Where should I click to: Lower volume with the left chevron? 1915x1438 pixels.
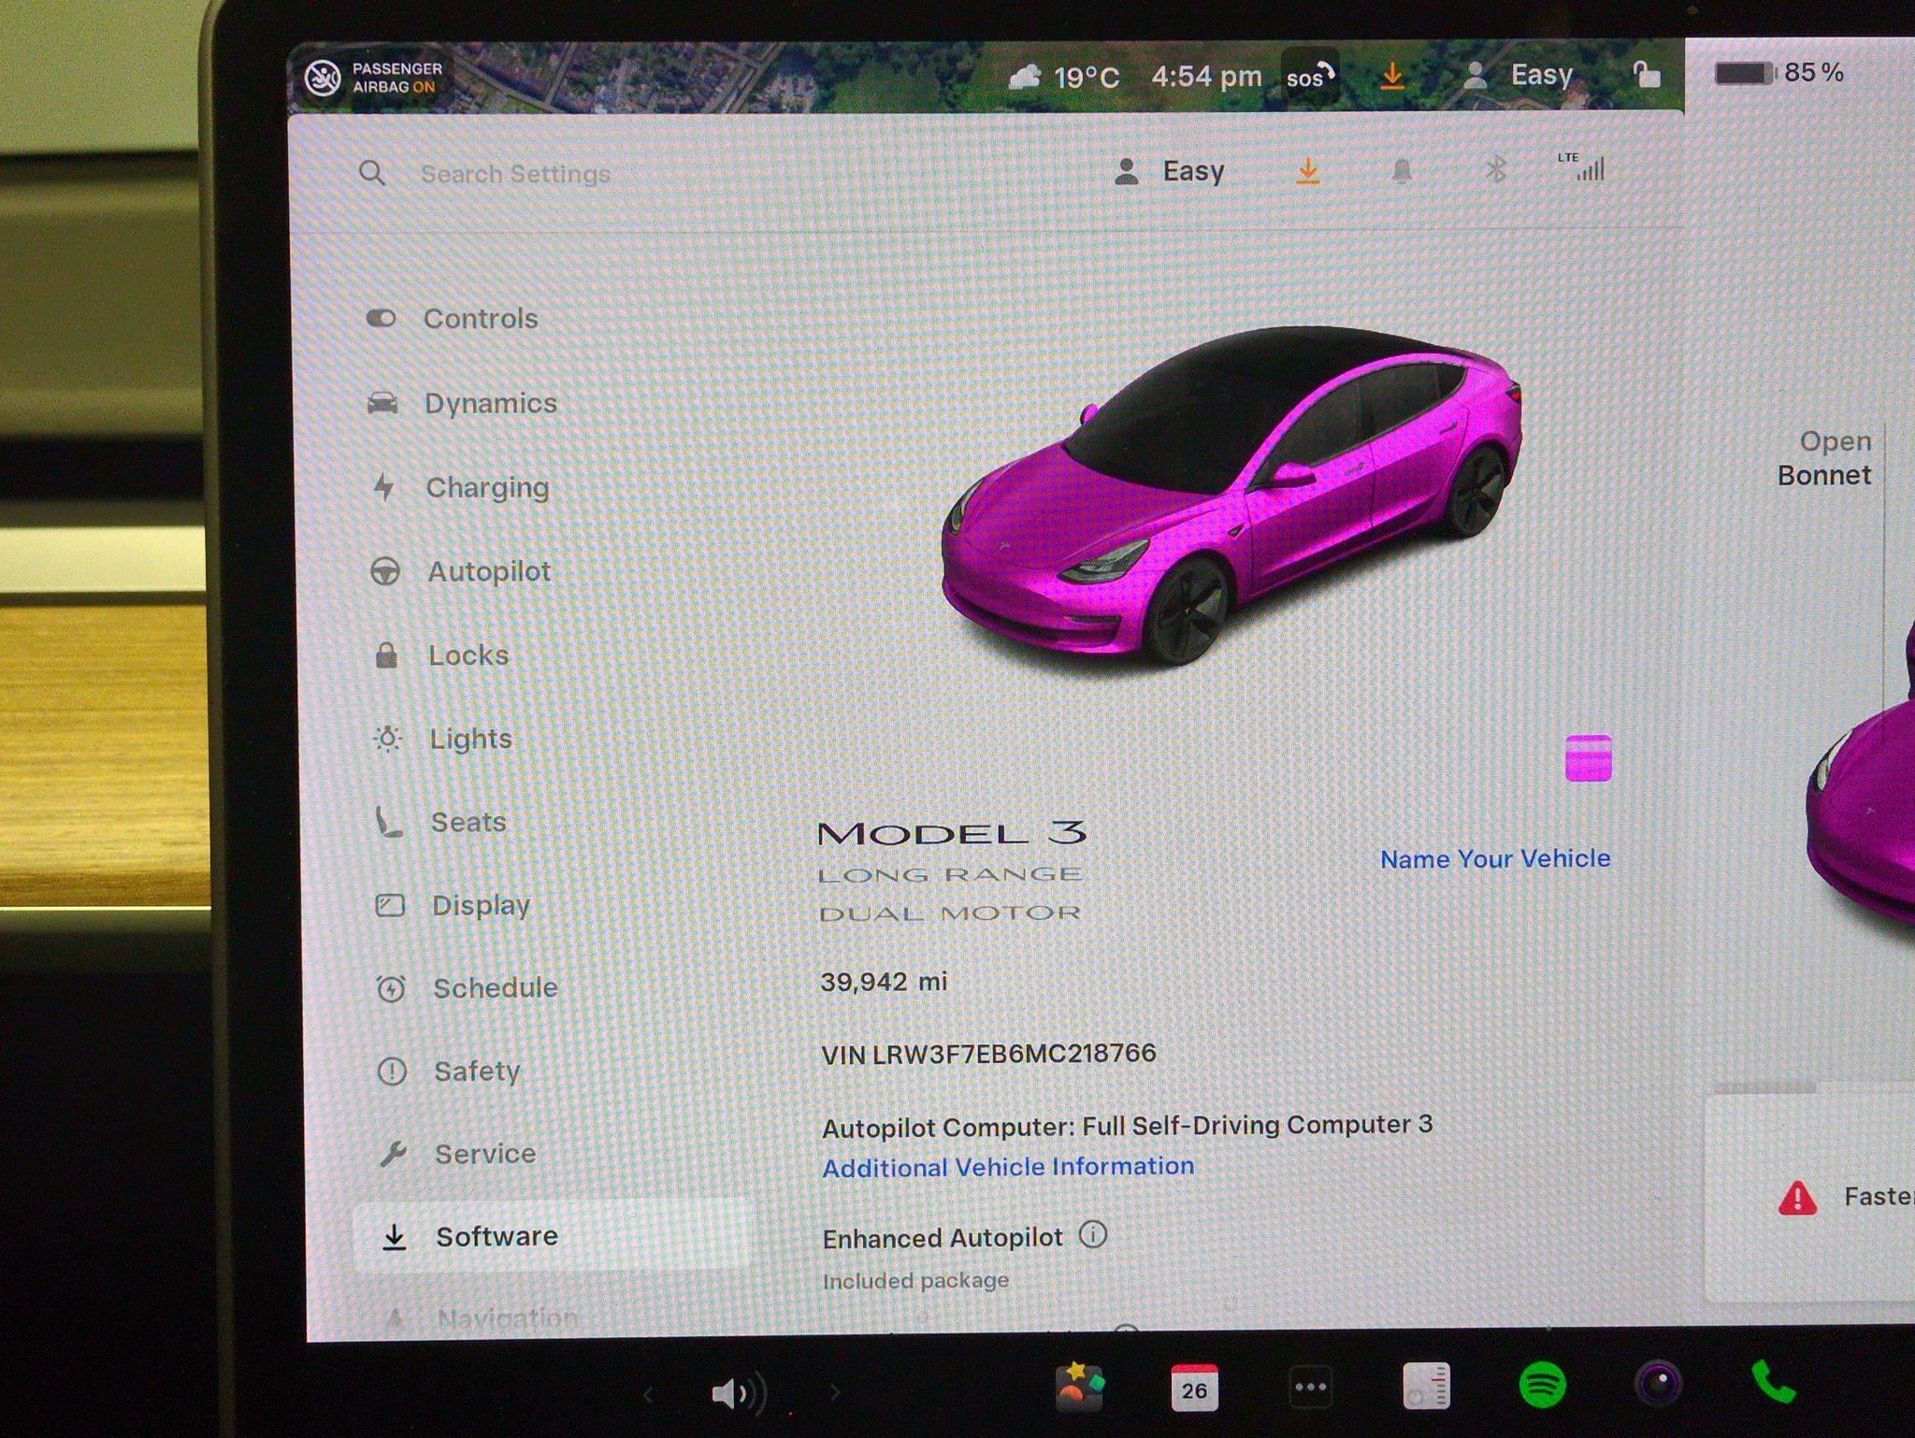pyautogui.click(x=648, y=1395)
